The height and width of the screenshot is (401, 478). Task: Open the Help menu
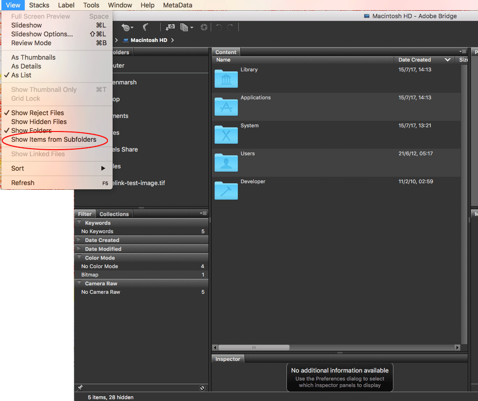[x=148, y=5]
